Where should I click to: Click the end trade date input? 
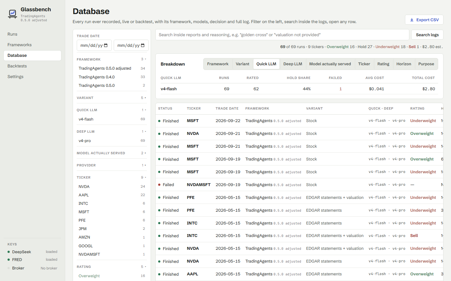tap(131, 46)
